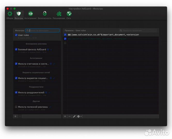Toggle Базовый фильтр AdGuard checkbox
Screen dimensions: 172x139
[16, 49]
